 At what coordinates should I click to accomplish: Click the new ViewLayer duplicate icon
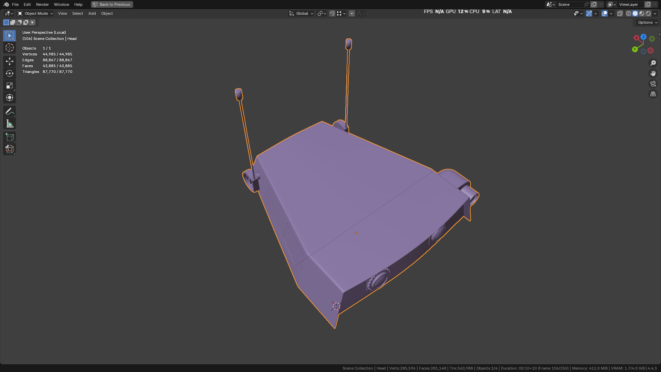(648, 4)
